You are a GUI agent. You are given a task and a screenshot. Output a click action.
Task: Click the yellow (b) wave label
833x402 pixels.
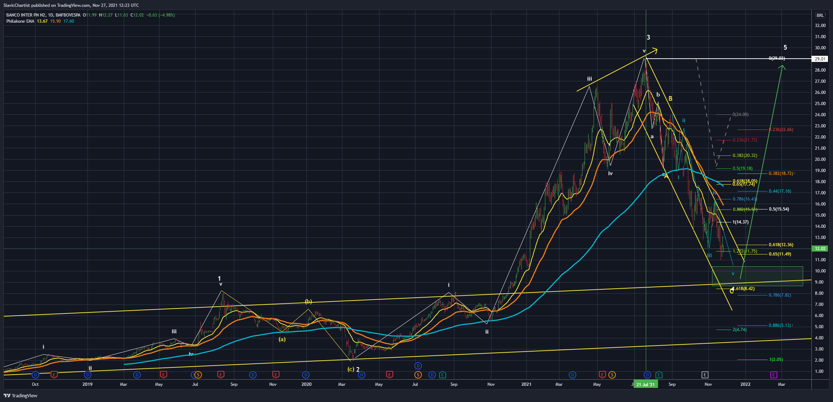tap(308, 302)
